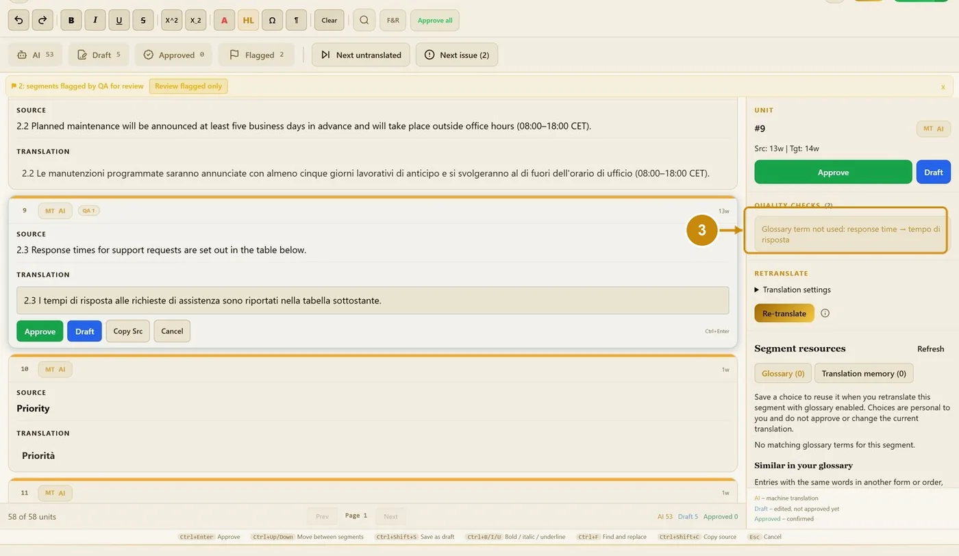Jump to Next issue (2)
Image resolution: width=959 pixels, height=556 pixels.
[457, 55]
